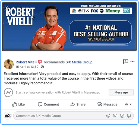The width and height of the screenshot is (139, 125).
Task: Click Message in the post action bar
Action: click(x=108, y=104)
